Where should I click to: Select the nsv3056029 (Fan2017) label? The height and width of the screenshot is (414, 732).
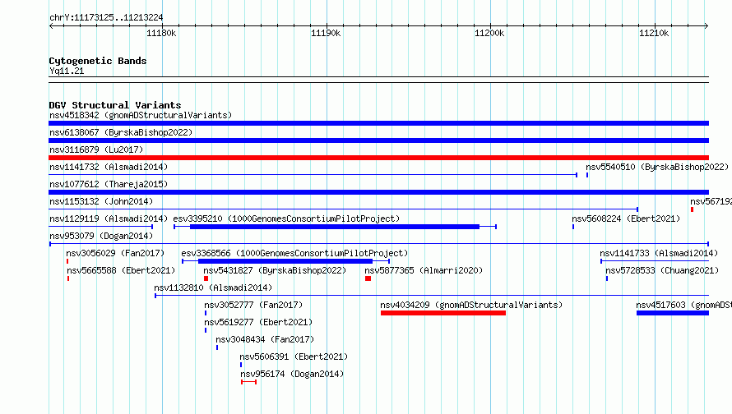(x=115, y=253)
